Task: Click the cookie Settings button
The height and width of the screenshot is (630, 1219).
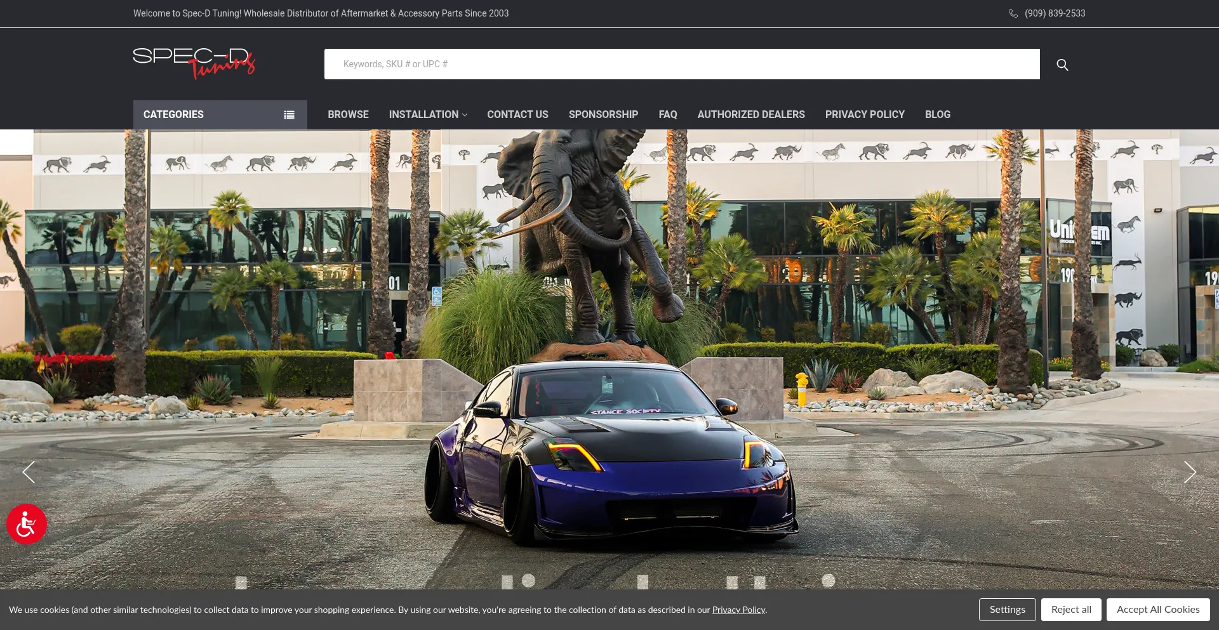Action: (1008, 610)
